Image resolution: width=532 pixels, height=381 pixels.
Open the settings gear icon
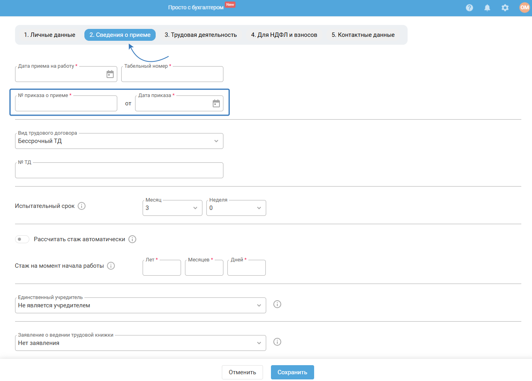(505, 8)
